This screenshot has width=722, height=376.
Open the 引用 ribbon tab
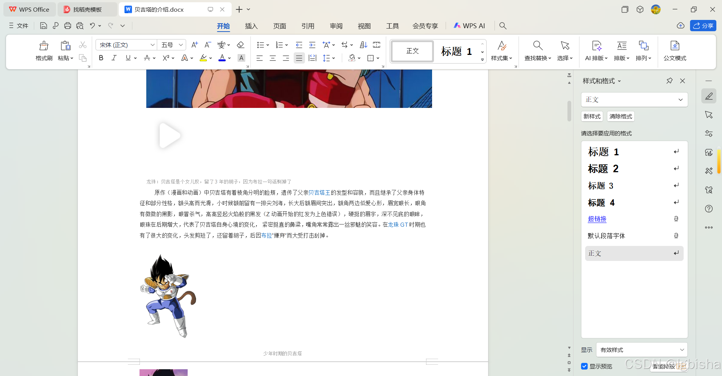(308, 26)
